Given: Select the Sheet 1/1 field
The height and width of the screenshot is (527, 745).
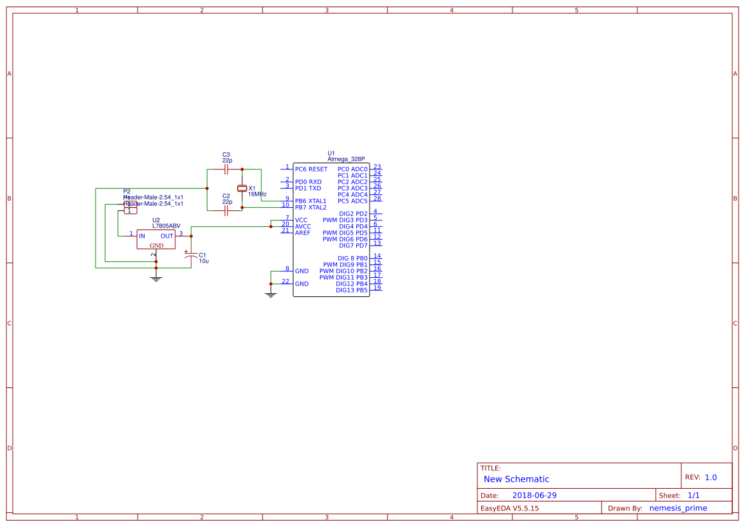Looking at the screenshot, I should tap(693, 495).
